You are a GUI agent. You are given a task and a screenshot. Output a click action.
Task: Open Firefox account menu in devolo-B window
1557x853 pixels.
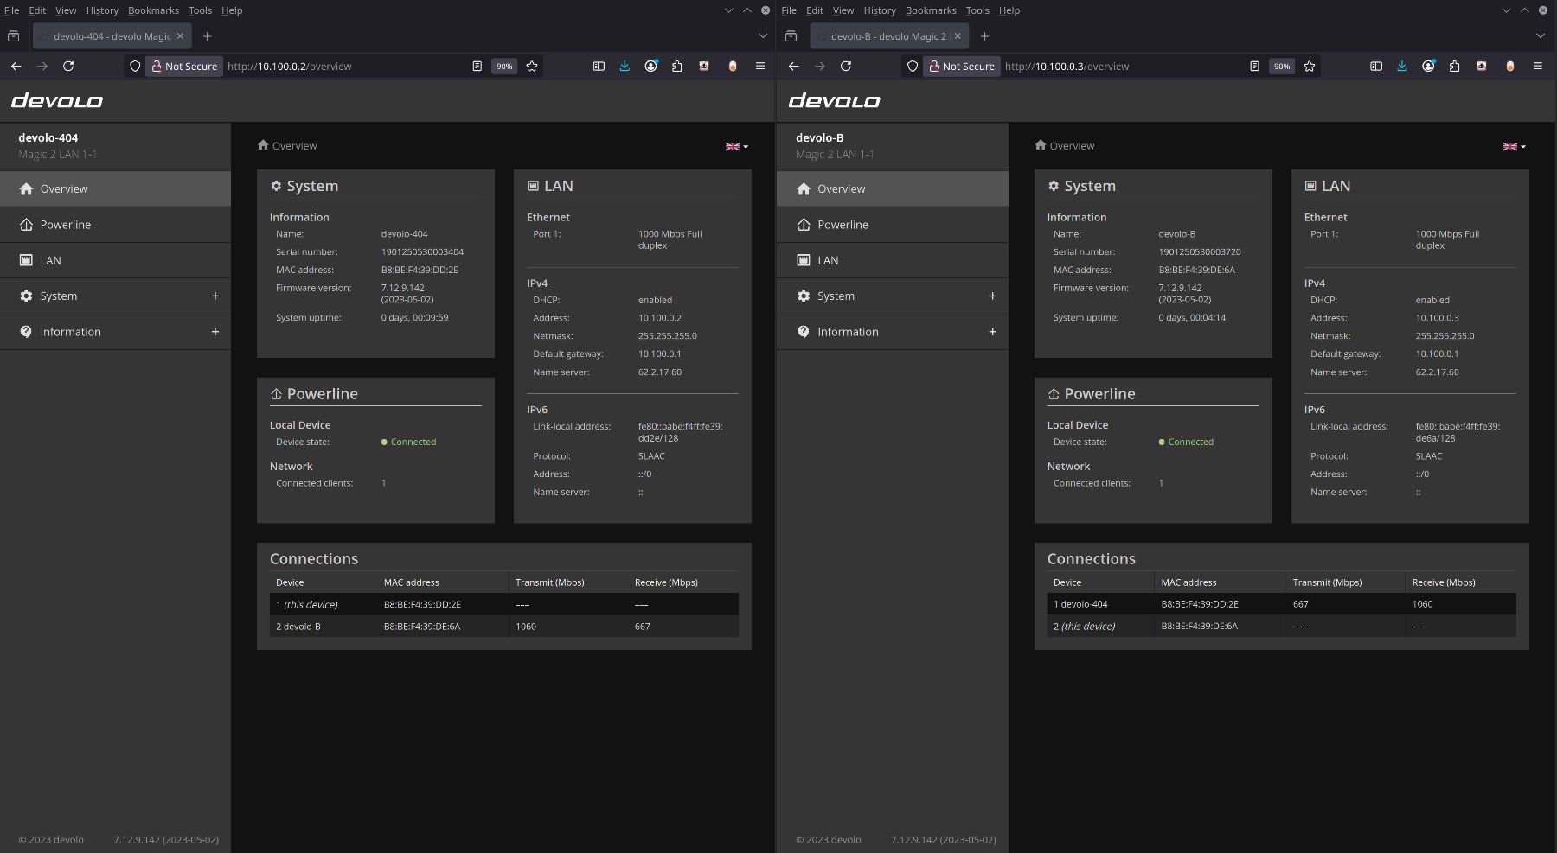[1429, 66]
